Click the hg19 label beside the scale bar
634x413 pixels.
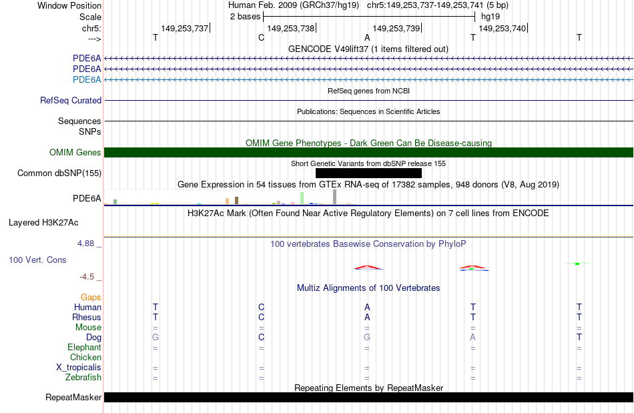491,17
